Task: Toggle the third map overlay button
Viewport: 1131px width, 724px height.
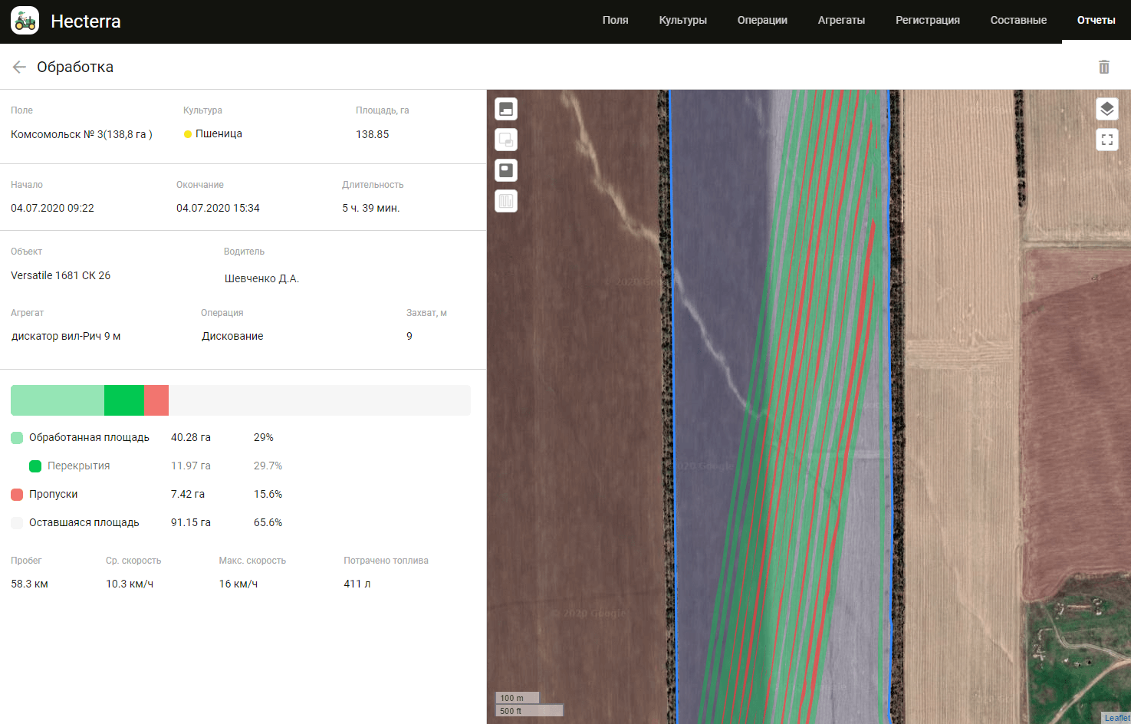Action: click(506, 170)
